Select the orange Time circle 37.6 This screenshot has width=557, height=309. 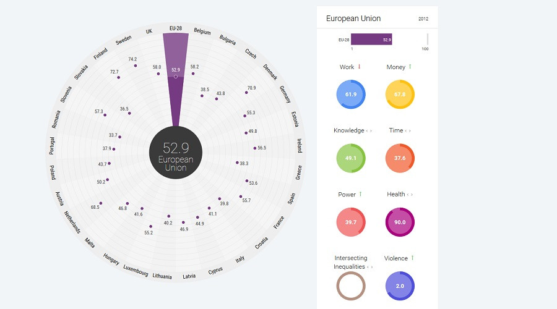point(400,158)
